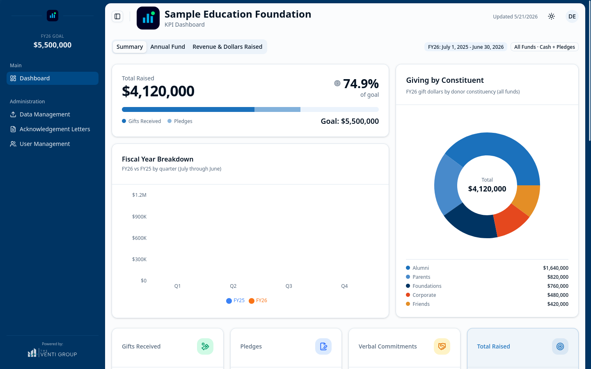Click the orange Friends donut segment
This screenshot has width=591, height=369.
click(x=527, y=198)
